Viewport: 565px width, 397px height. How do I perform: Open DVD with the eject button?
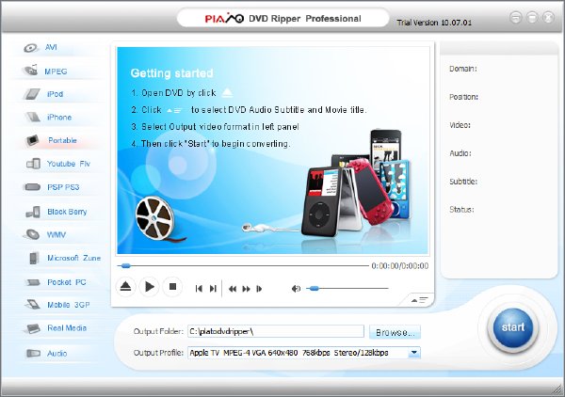125,287
